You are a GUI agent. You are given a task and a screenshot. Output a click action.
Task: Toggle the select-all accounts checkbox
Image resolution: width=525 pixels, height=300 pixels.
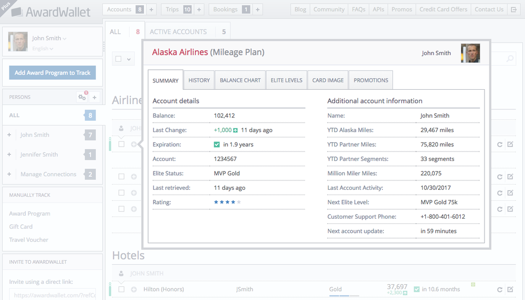point(119,59)
